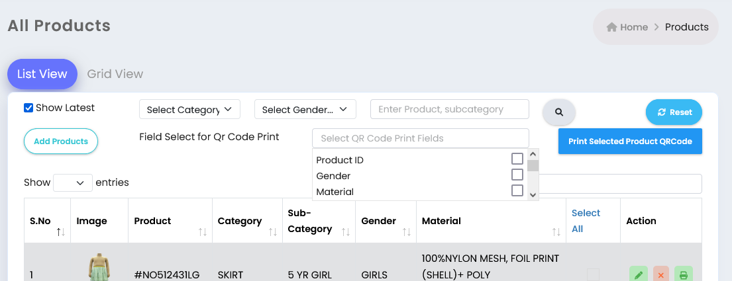Click the Home icon in breadcrumb
732x281 pixels.
[611, 27]
